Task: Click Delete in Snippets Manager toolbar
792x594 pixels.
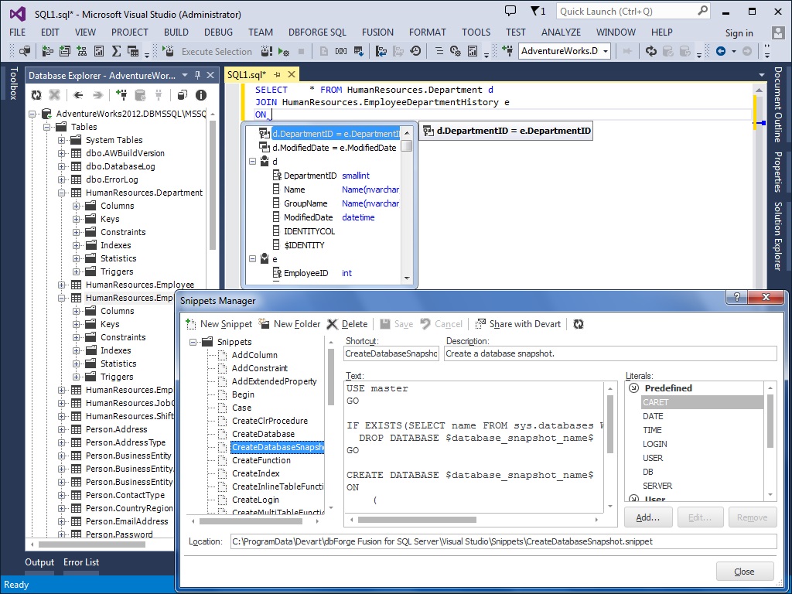Action: [347, 324]
